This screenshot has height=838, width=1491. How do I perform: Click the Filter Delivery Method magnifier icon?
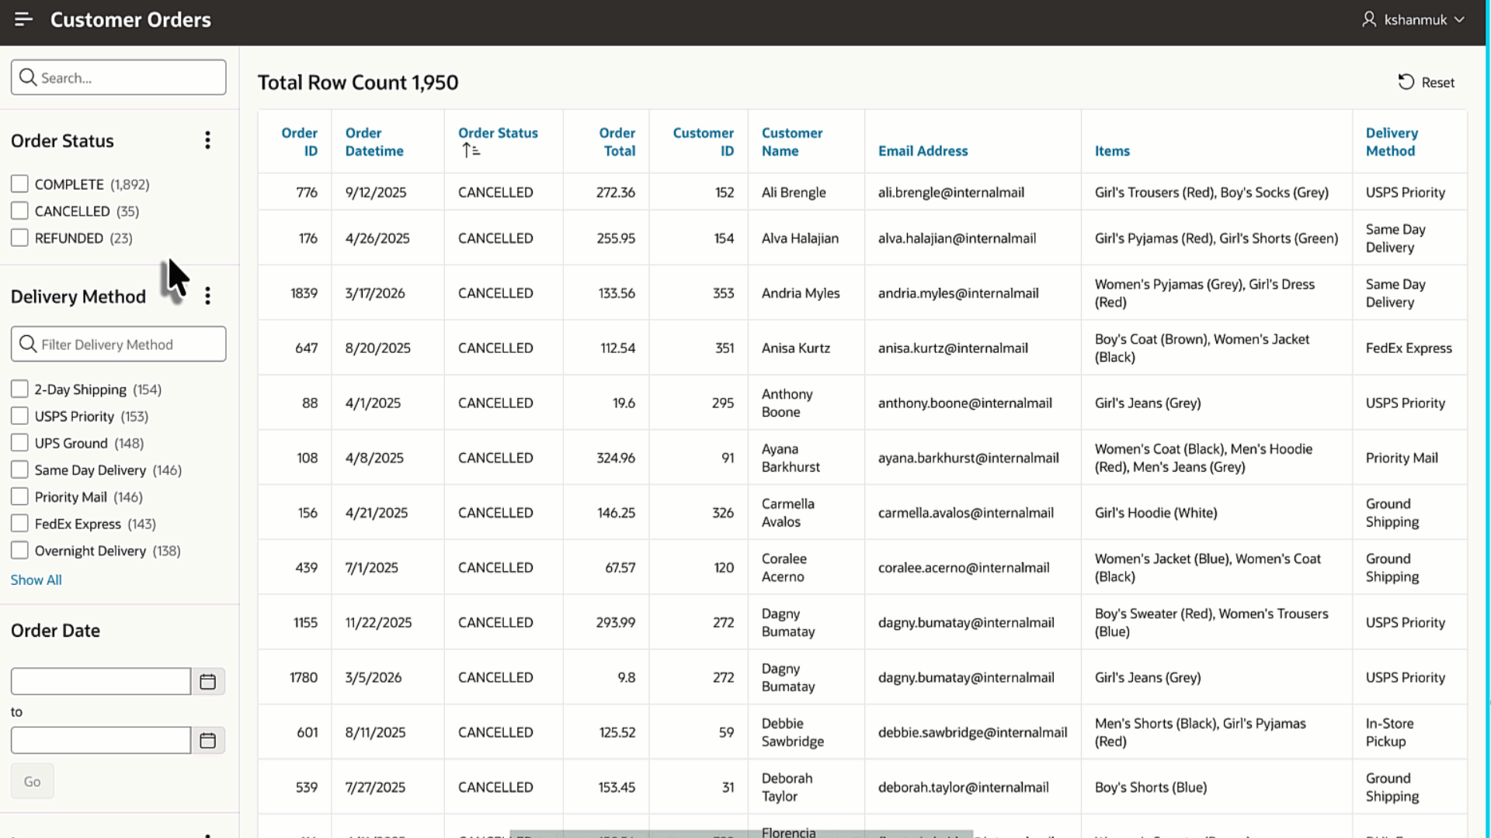tap(28, 345)
